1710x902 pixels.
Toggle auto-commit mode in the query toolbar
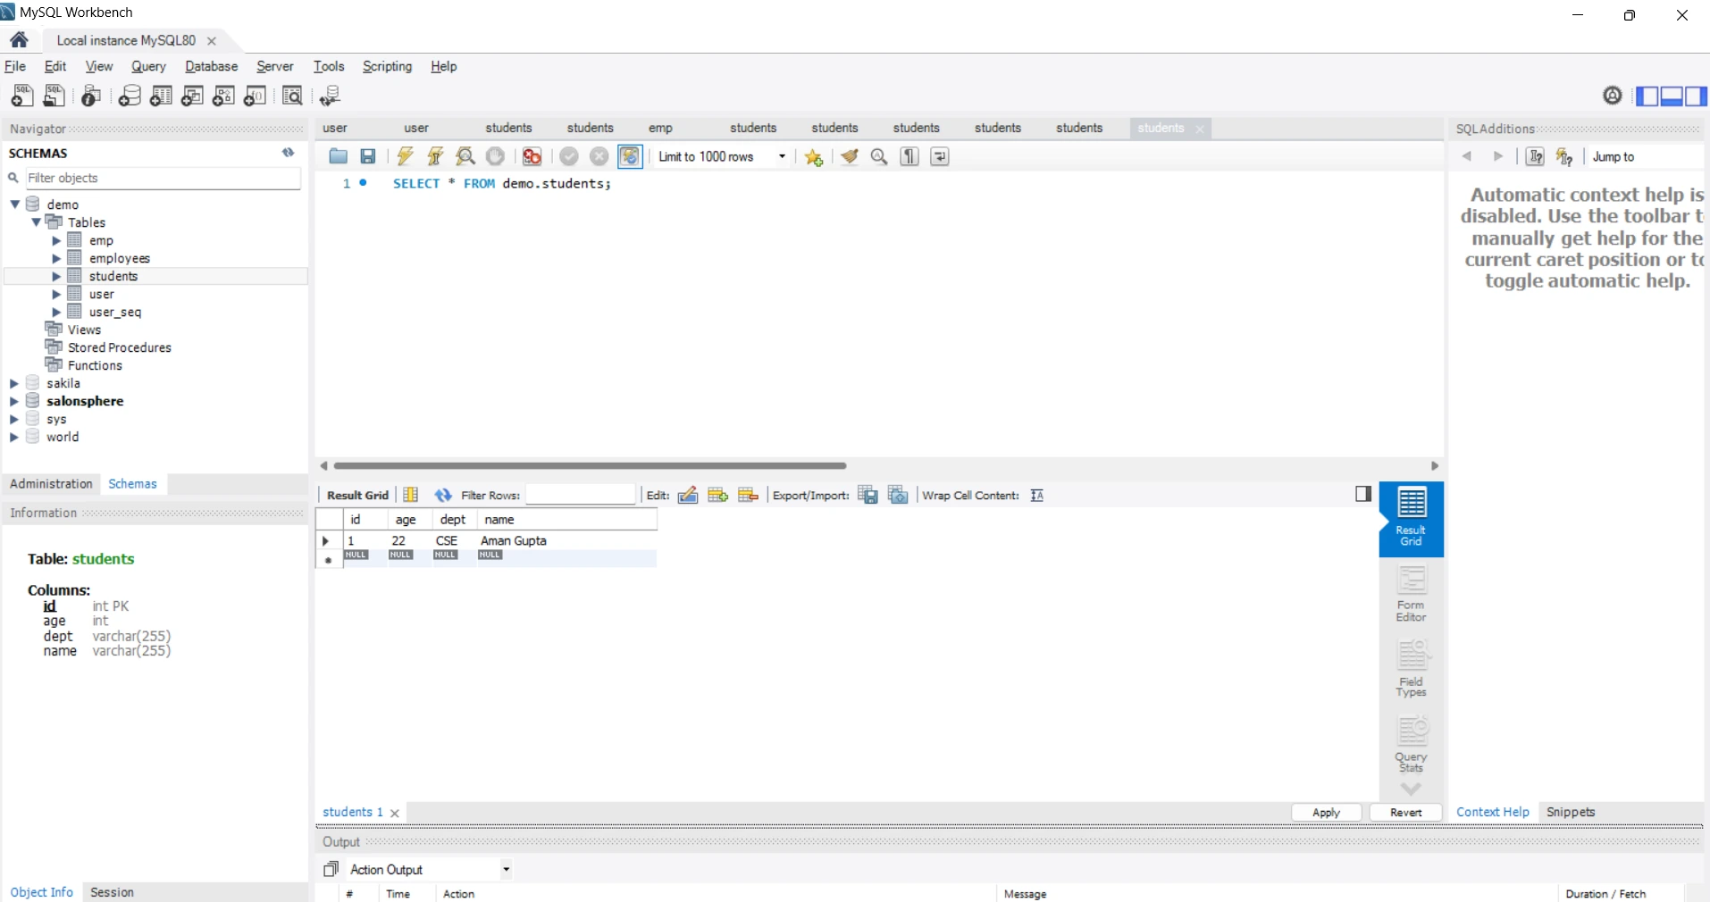[x=630, y=157]
